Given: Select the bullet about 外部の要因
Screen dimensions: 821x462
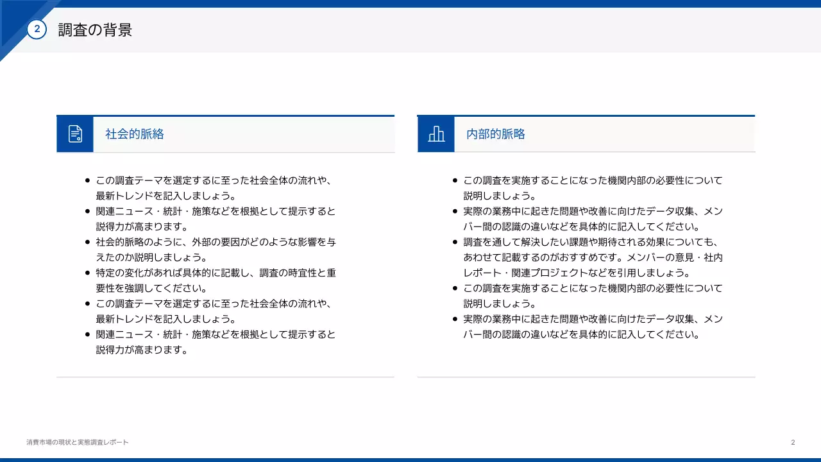Looking at the screenshot, I should tap(216, 250).
